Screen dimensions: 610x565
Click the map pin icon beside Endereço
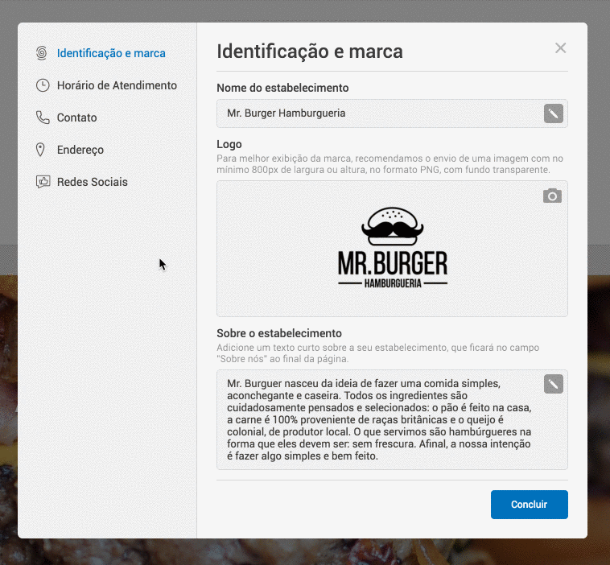(40, 150)
